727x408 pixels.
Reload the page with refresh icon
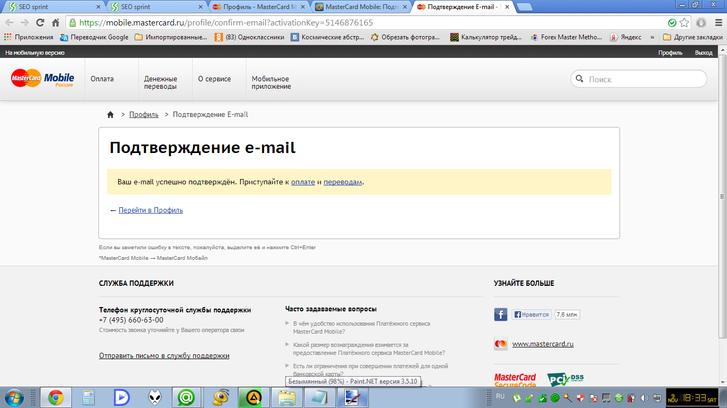(x=40, y=23)
